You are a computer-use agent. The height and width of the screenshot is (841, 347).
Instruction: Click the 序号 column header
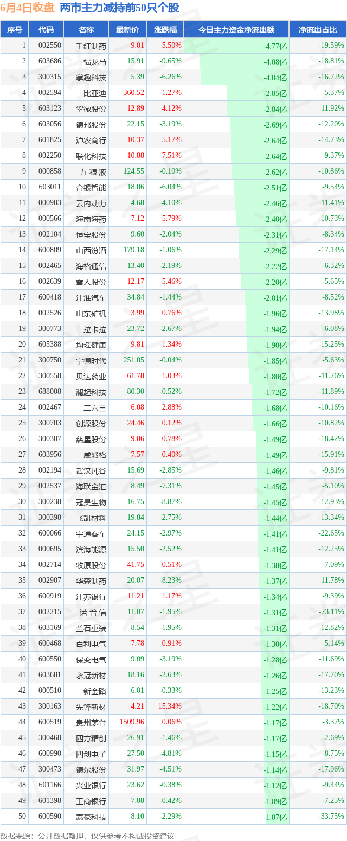14,30
